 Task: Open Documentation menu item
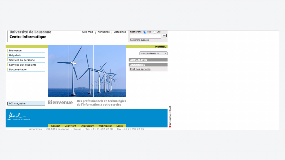[x=18, y=69]
